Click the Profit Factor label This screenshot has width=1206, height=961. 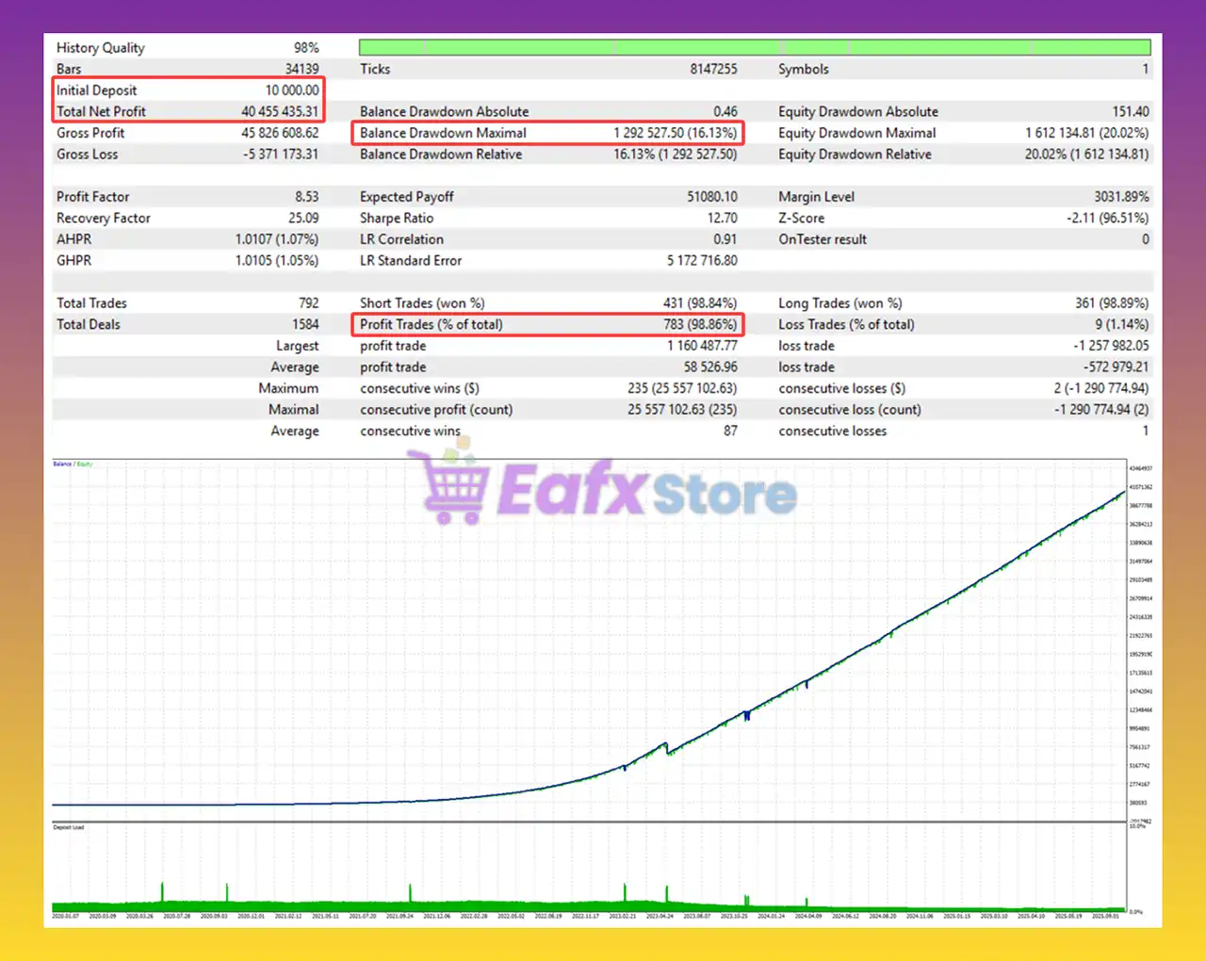(x=92, y=197)
